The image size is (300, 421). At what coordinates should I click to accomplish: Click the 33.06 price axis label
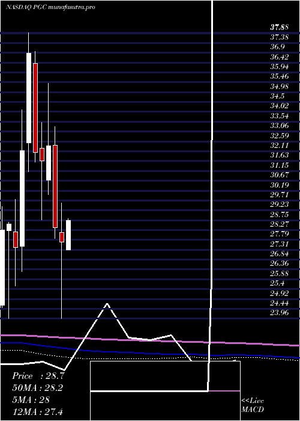279,125
